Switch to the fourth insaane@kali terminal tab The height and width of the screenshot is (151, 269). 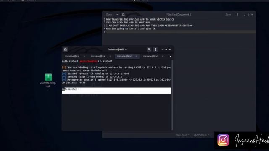(x=151, y=56)
